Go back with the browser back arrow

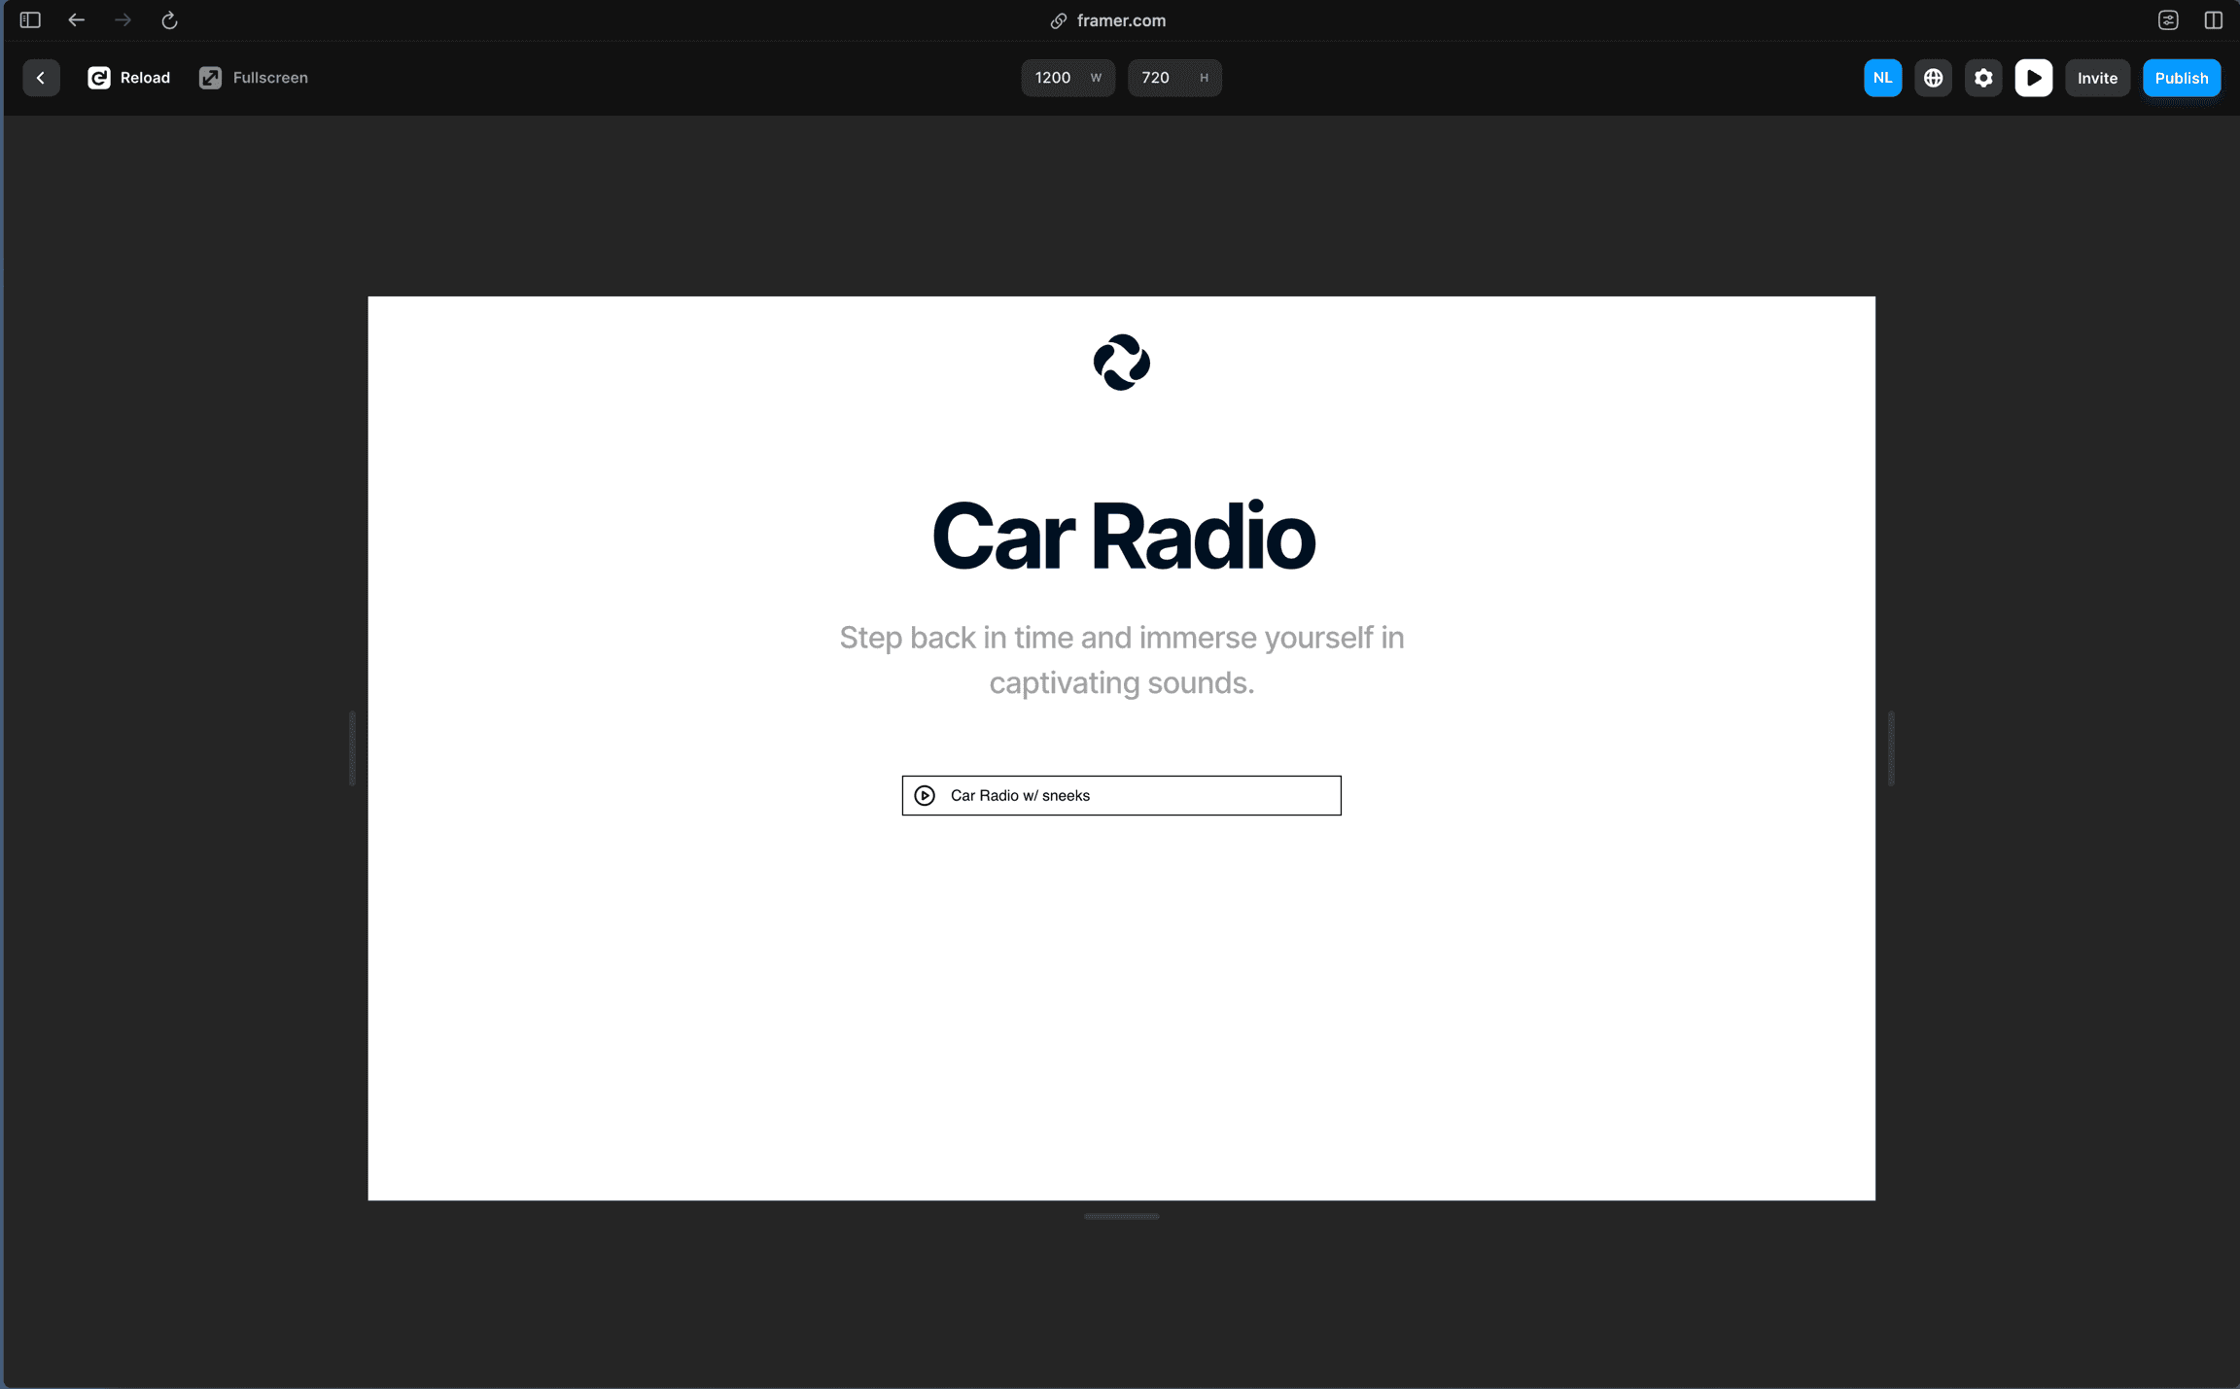coord(77,20)
